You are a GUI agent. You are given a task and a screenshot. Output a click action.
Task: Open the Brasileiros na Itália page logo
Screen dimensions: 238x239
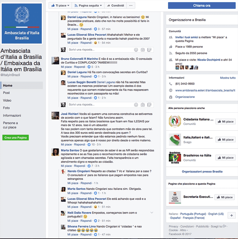(x=175, y=158)
